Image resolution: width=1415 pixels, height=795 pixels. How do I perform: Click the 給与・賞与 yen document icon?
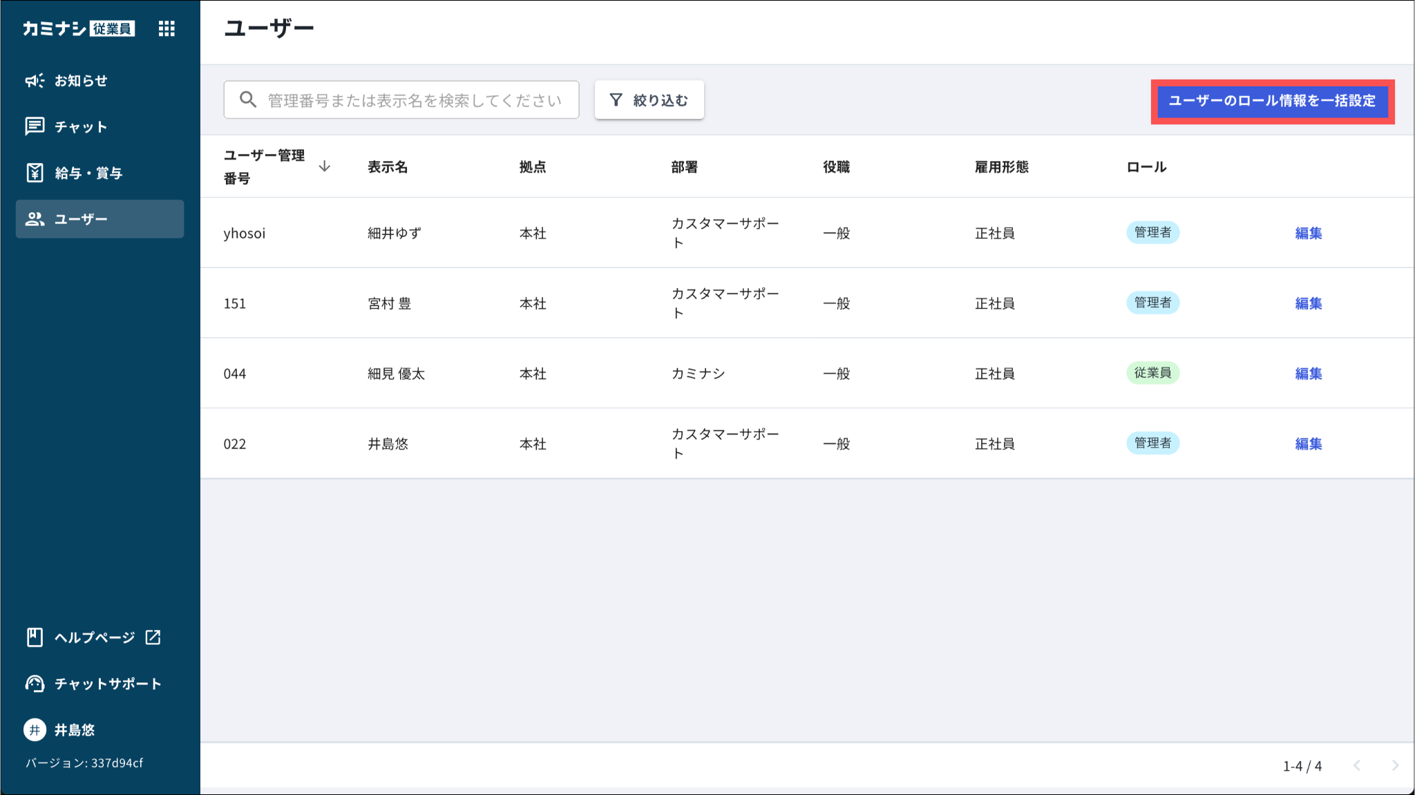point(35,173)
